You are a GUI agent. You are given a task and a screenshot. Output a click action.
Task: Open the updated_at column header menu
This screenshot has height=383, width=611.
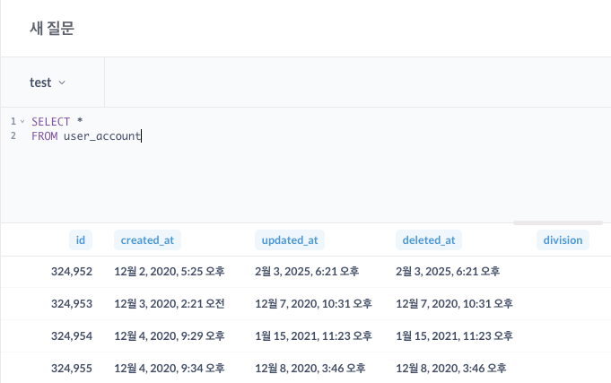289,239
